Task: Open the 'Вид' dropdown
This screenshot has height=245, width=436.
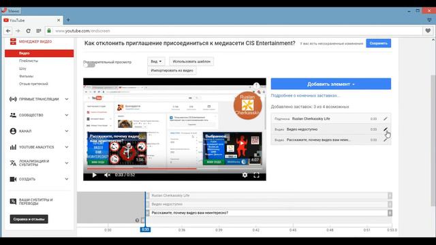Action: (x=156, y=61)
